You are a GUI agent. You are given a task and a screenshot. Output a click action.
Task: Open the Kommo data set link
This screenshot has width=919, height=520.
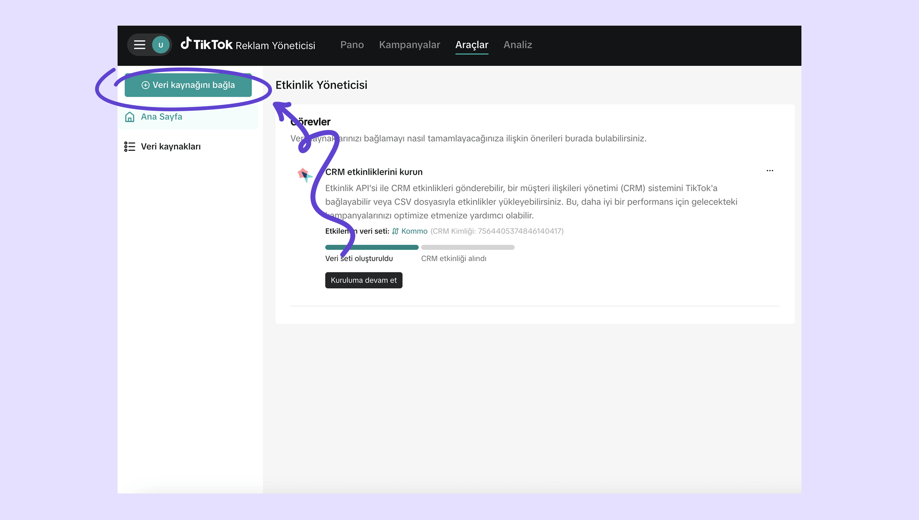(414, 231)
